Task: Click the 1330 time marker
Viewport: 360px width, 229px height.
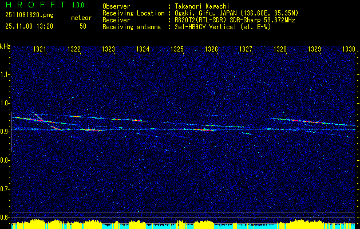Action: point(349,49)
